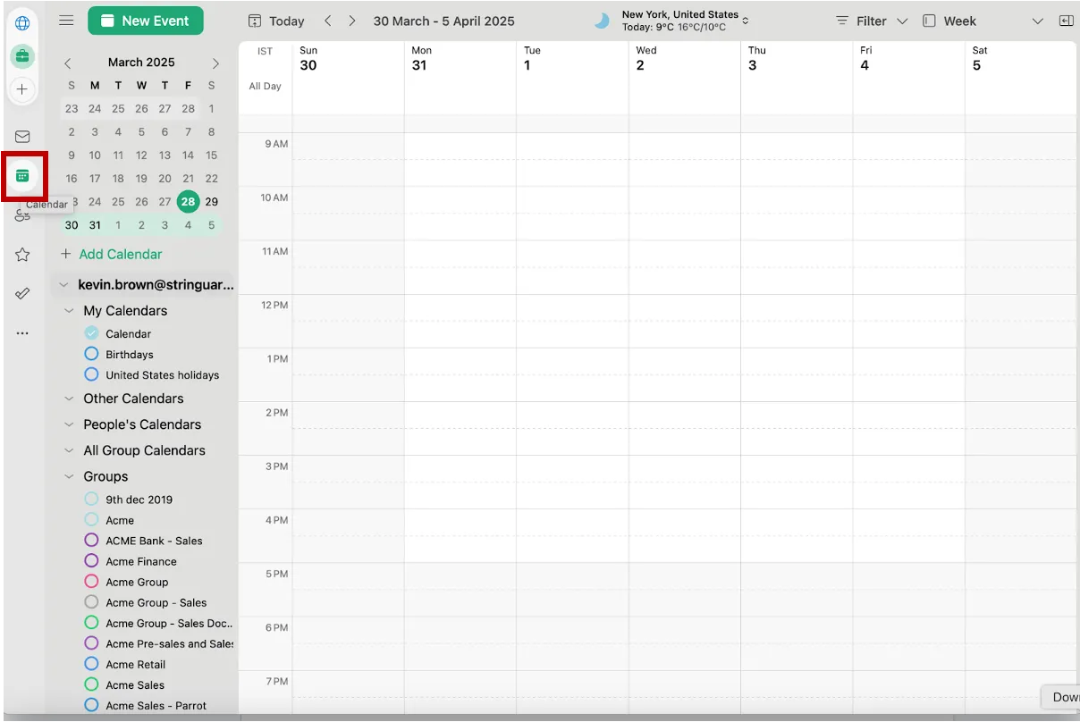Open the Calendar module icon
Image resolution: width=1080 pixels, height=722 pixels.
(23, 176)
